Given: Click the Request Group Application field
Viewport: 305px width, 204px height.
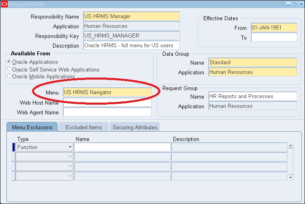Looking at the screenshot, I should [x=253, y=106].
